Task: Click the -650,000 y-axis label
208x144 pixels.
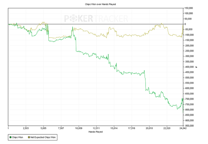Action: 189,94
